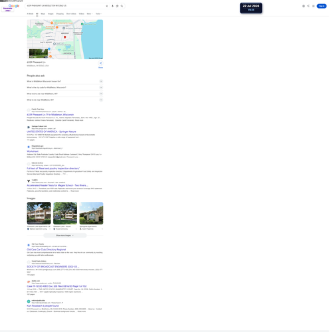Click Sauk Trail Elementary School map marker
Image resolution: width=331 pixels, height=332 pixels.
55,44
